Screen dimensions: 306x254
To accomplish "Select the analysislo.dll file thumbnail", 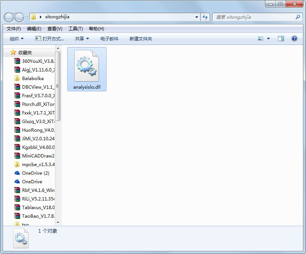I will (x=87, y=66).
